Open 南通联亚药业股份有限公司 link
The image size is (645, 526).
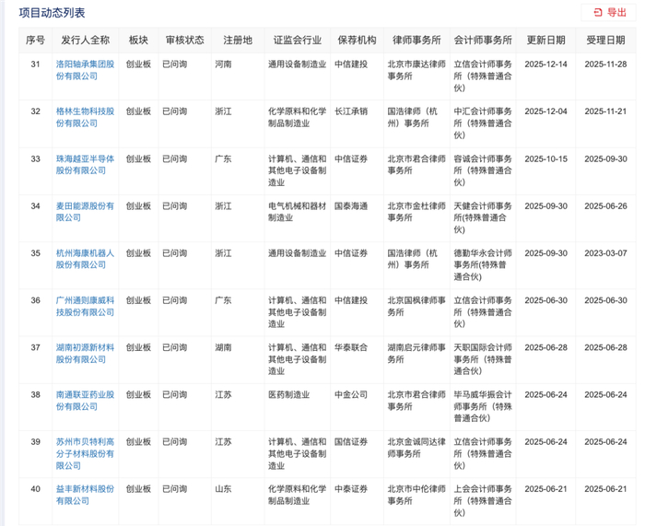[85, 401]
